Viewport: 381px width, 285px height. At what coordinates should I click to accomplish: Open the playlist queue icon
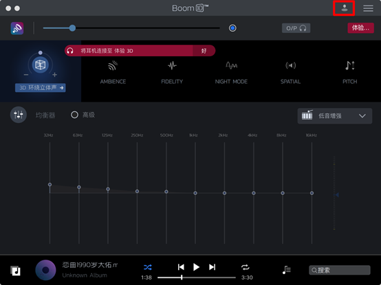pyautogui.click(x=287, y=270)
